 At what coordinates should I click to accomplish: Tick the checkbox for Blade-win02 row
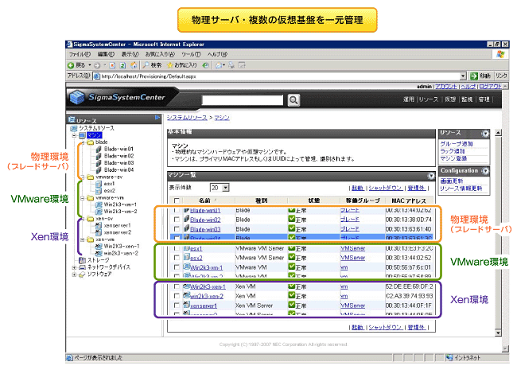tap(177, 220)
